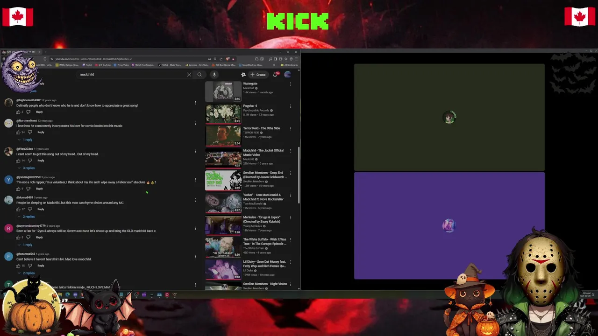598x336 pixels.
Task: Like the @yanmagrath2959 comment
Action: point(18,189)
